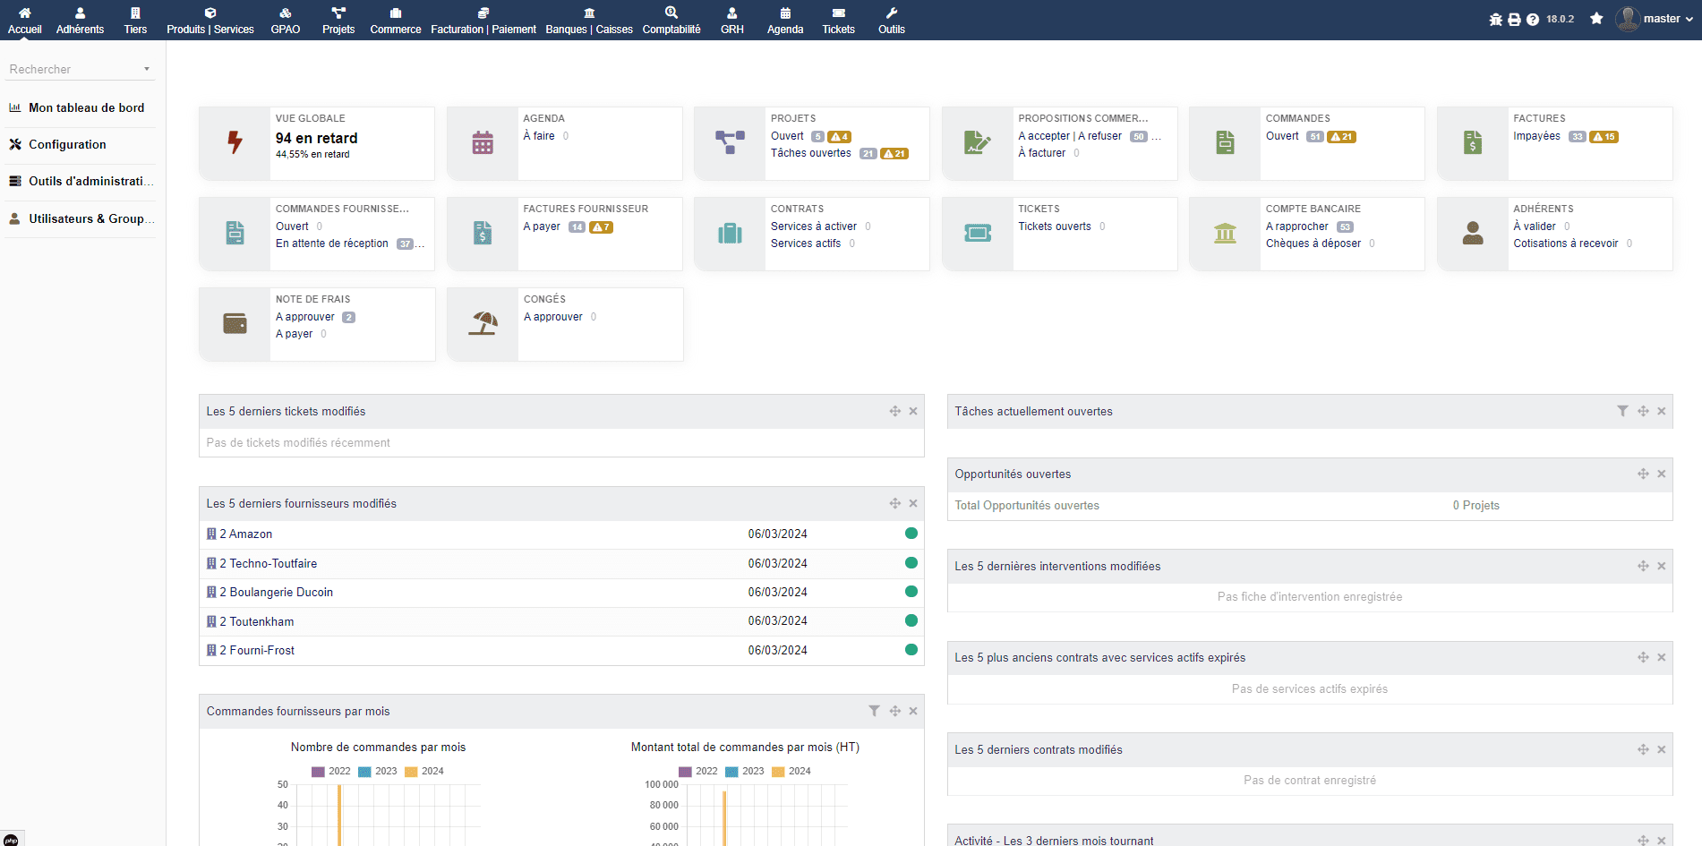The width and height of the screenshot is (1702, 846).
Task: Open the Tickets top menu
Action: coord(839,21)
